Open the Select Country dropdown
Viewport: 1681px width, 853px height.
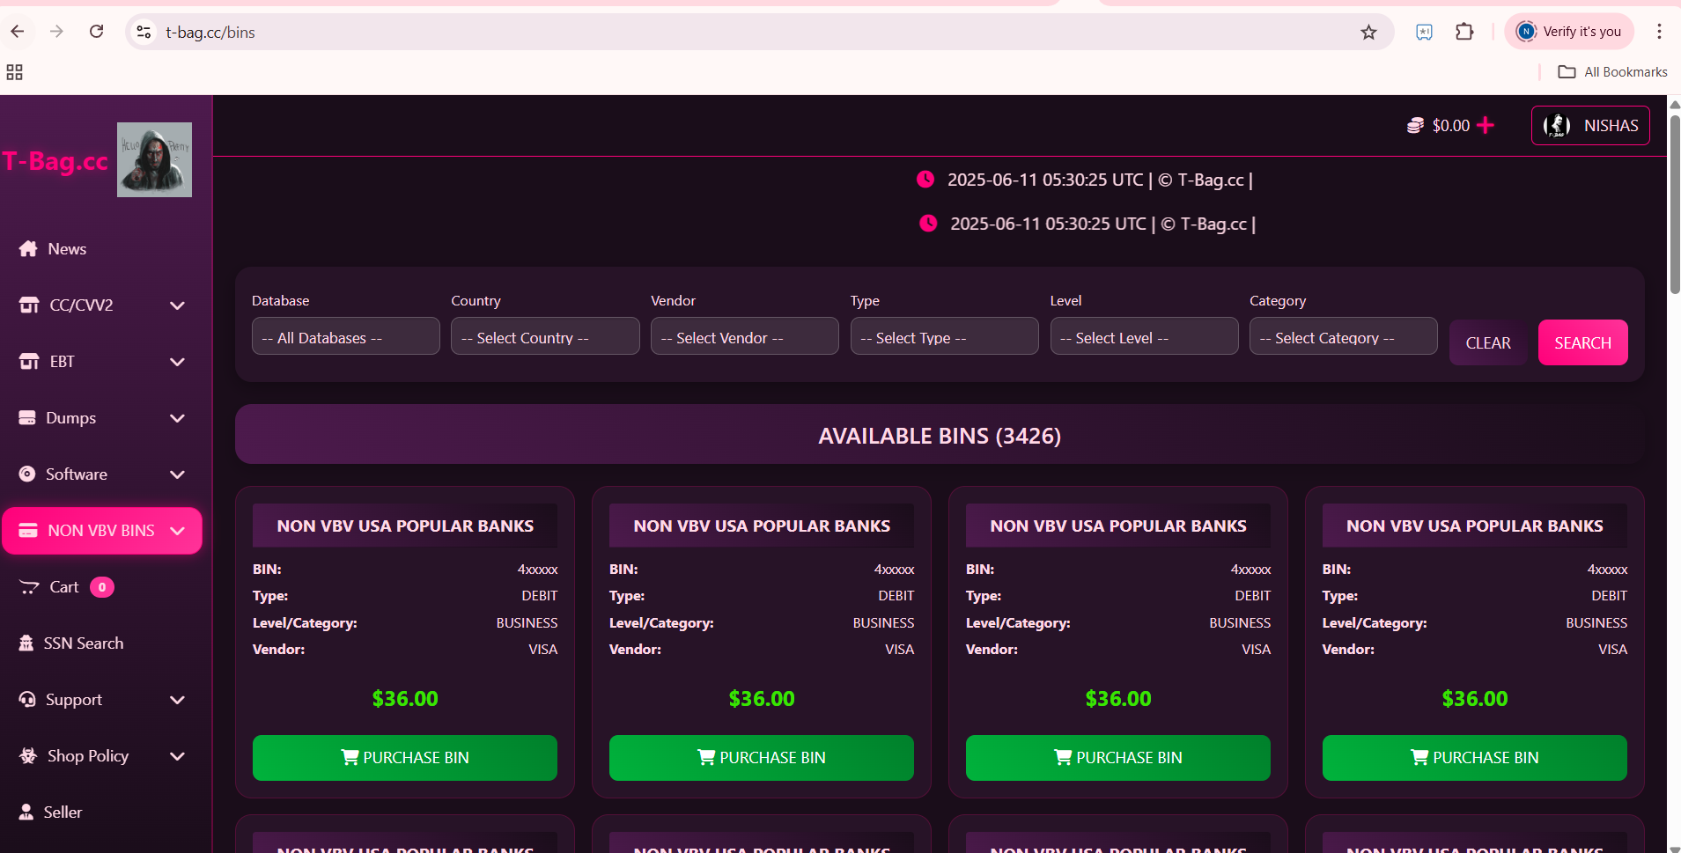coord(545,336)
